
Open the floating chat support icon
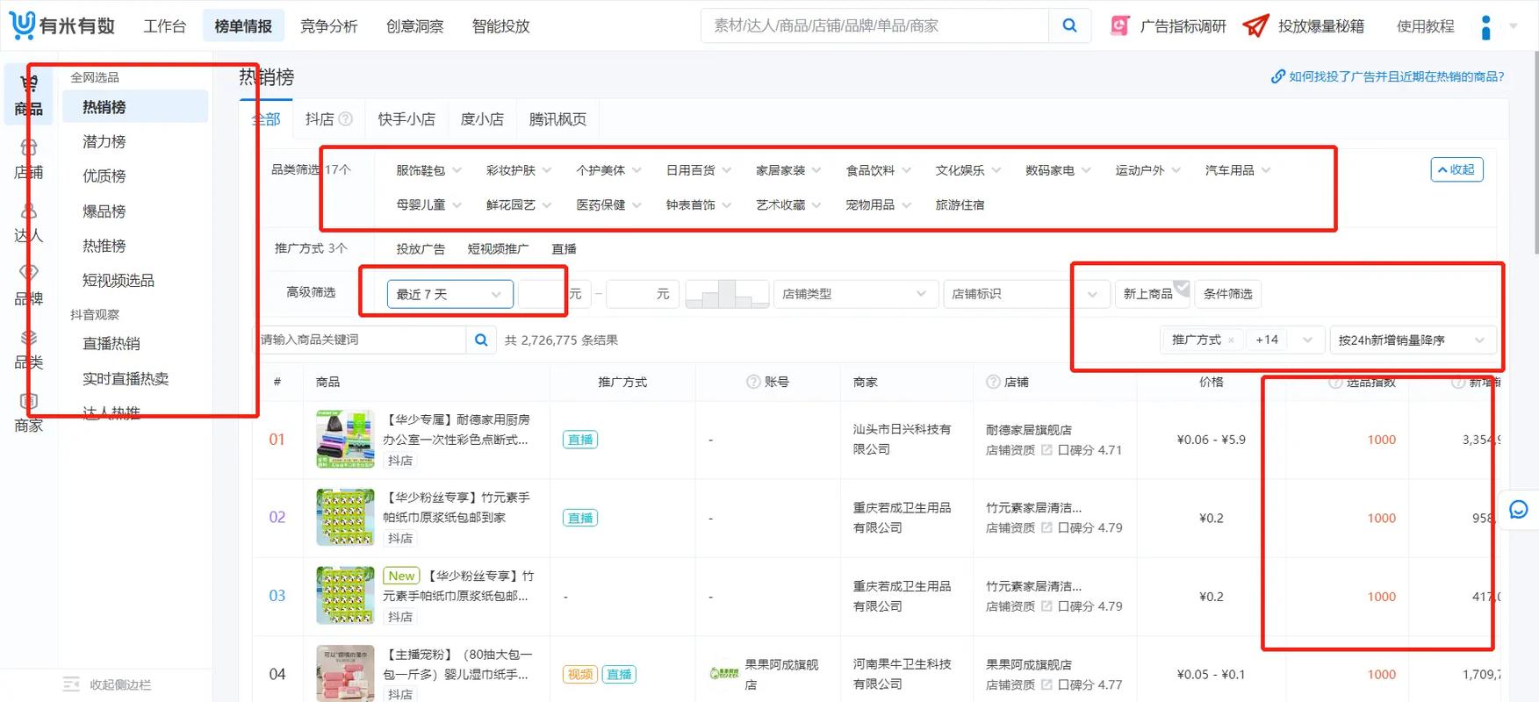(x=1518, y=509)
